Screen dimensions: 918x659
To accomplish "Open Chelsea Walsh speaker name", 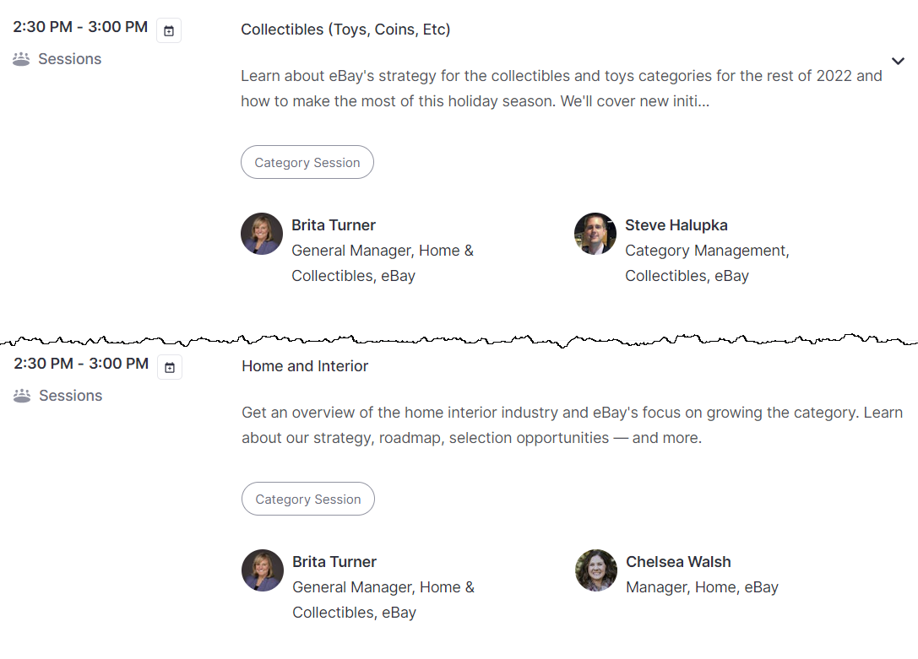I will (x=678, y=562).
